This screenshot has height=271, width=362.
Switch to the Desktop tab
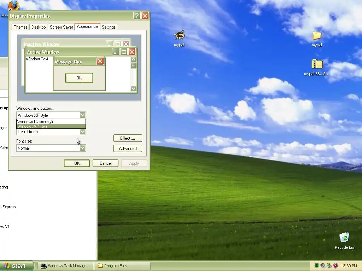(39, 27)
